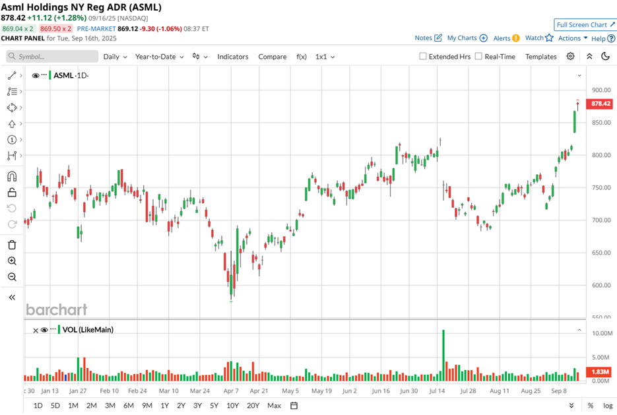Toggle percent scale mode
Screen dimensions: 617x415
point(591,406)
